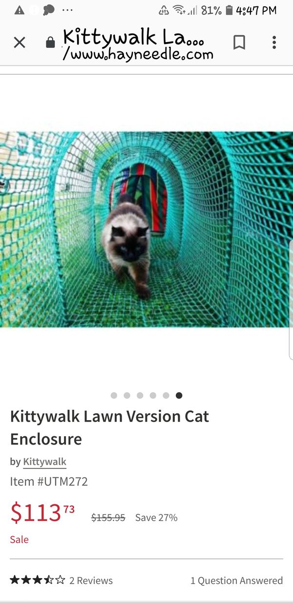This screenshot has height=603, width=293.
Task: Close the browser custom tab
Action: tap(20, 43)
